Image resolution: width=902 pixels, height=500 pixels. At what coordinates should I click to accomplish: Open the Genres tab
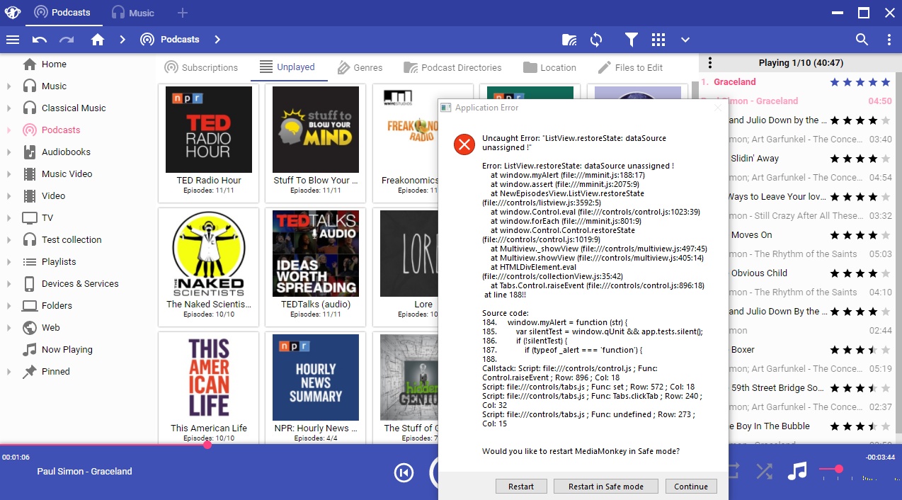click(x=360, y=67)
